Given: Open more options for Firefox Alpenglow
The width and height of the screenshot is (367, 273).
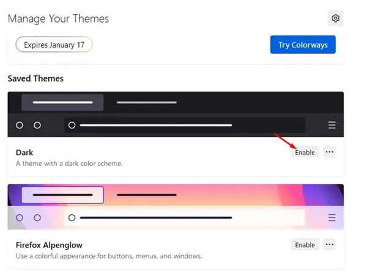Looking at the screenshot, I should [330, 245].
